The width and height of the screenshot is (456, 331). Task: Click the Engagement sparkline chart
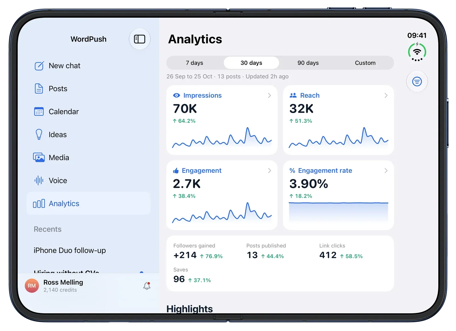point(222,213)
